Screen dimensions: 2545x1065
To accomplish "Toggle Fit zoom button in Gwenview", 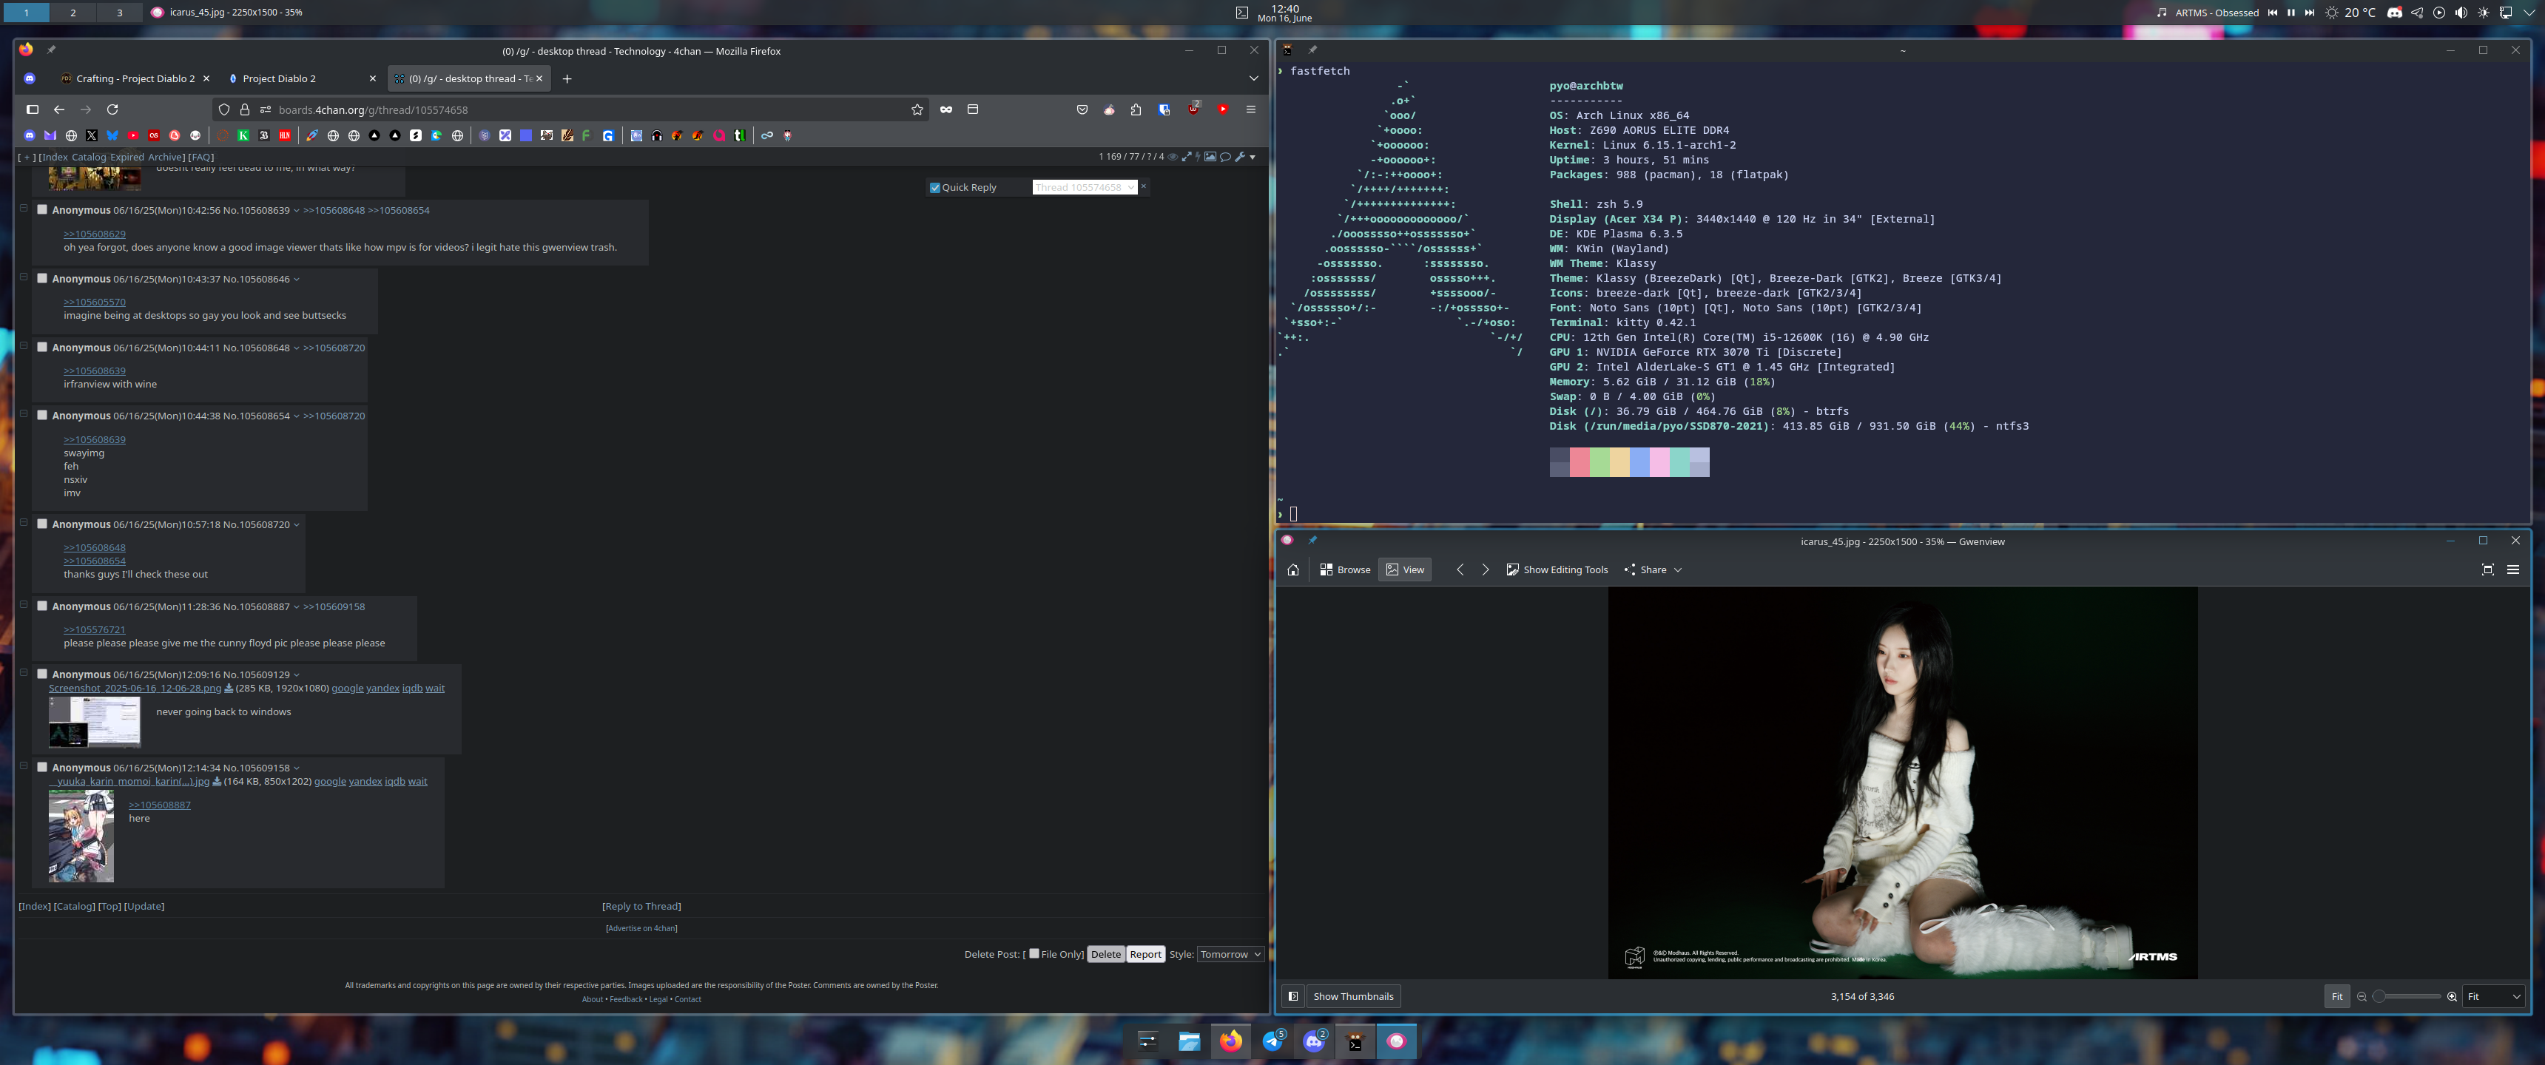I will [2336, 995].
